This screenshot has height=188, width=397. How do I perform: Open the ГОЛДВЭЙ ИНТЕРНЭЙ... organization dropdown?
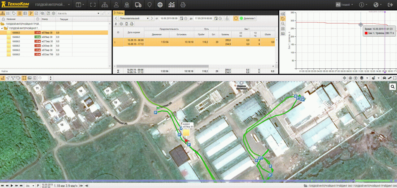pos(52,5)
